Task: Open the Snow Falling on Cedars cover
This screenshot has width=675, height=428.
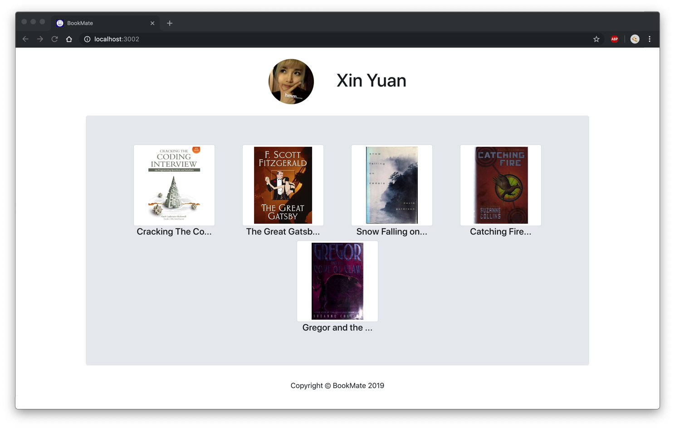Action: 392,185
